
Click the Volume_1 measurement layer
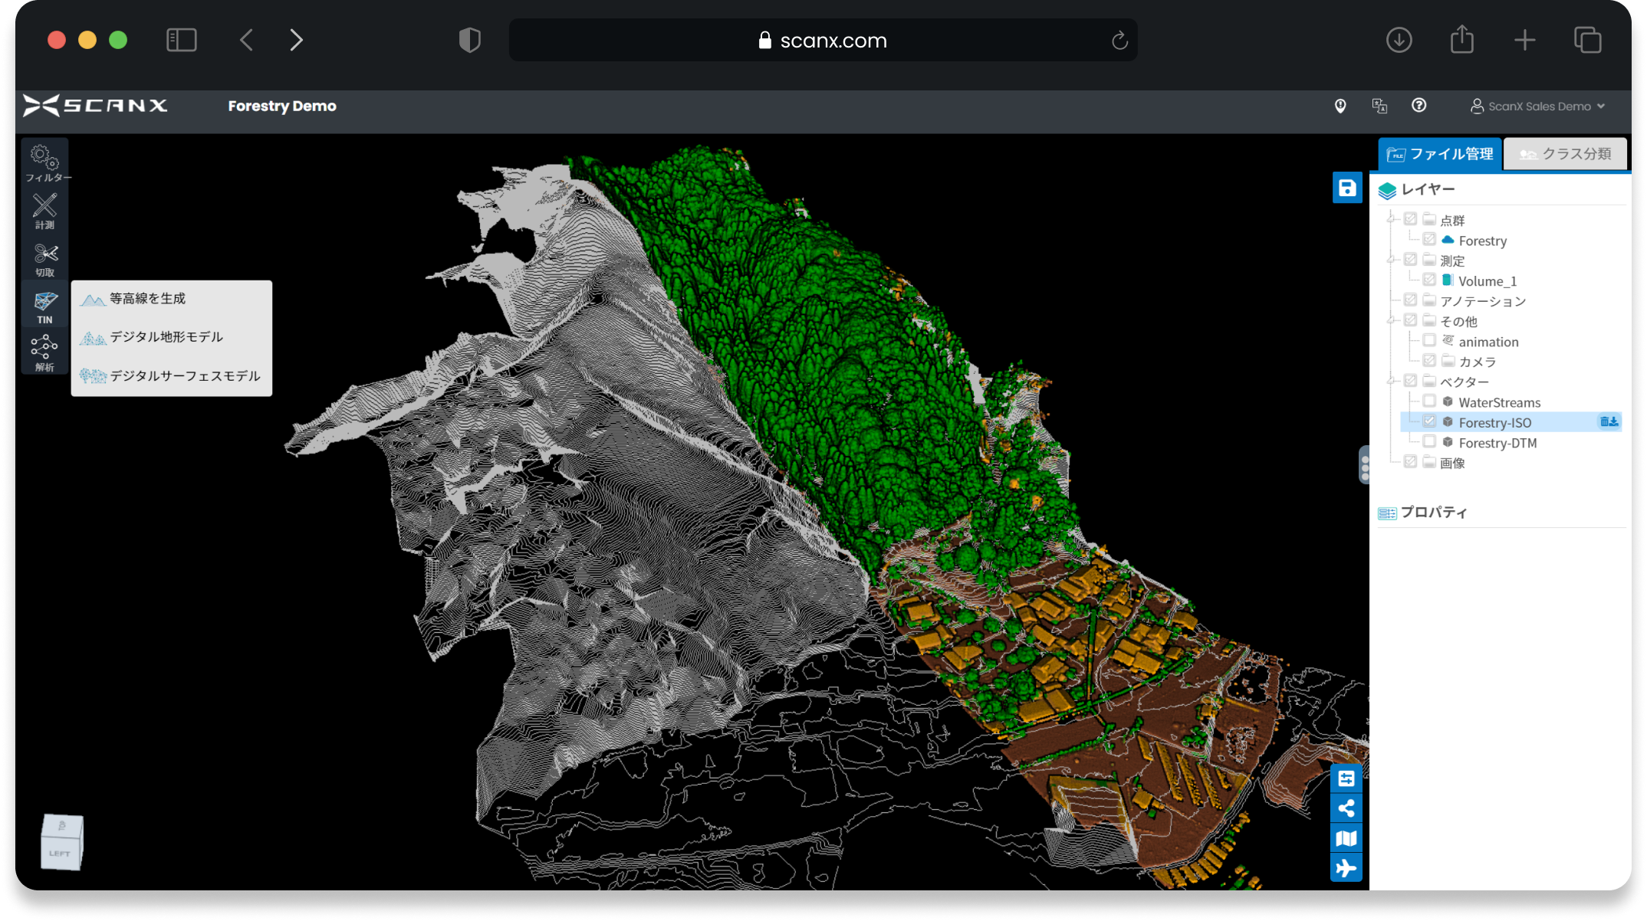coord(1487,281)
